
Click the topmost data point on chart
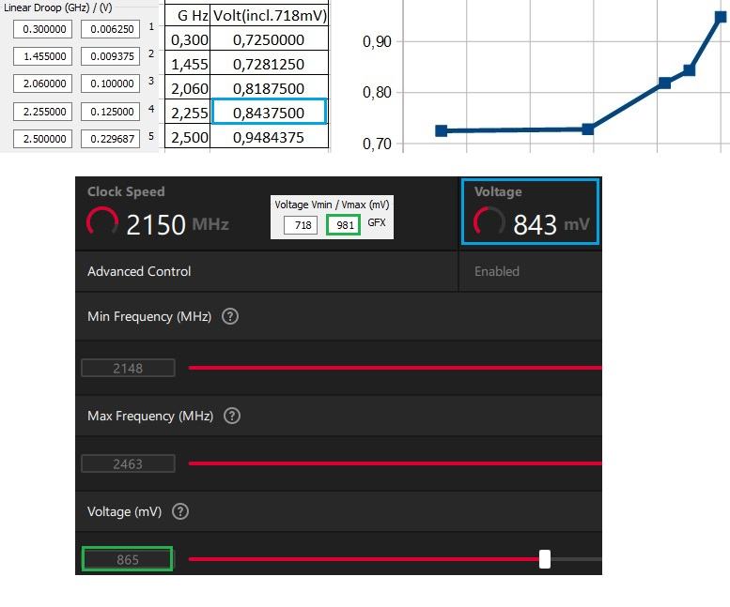(721, 17)
